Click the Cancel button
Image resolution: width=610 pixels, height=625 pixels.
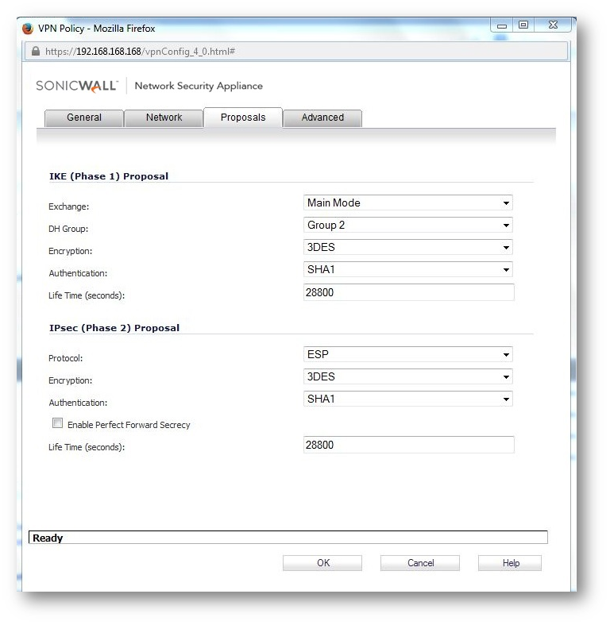(420, 563)
